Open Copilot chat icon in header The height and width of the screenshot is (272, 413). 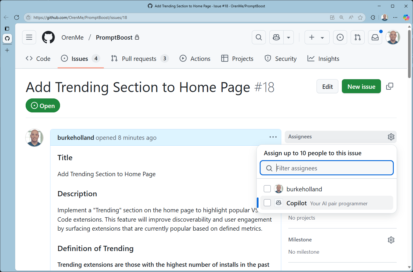tap(276, 37)
